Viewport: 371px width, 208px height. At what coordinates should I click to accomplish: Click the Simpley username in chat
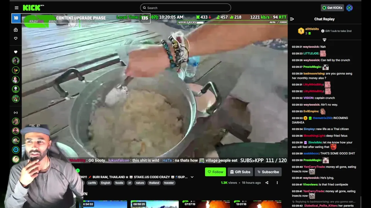pyautogui.click(x=309, y=129)
